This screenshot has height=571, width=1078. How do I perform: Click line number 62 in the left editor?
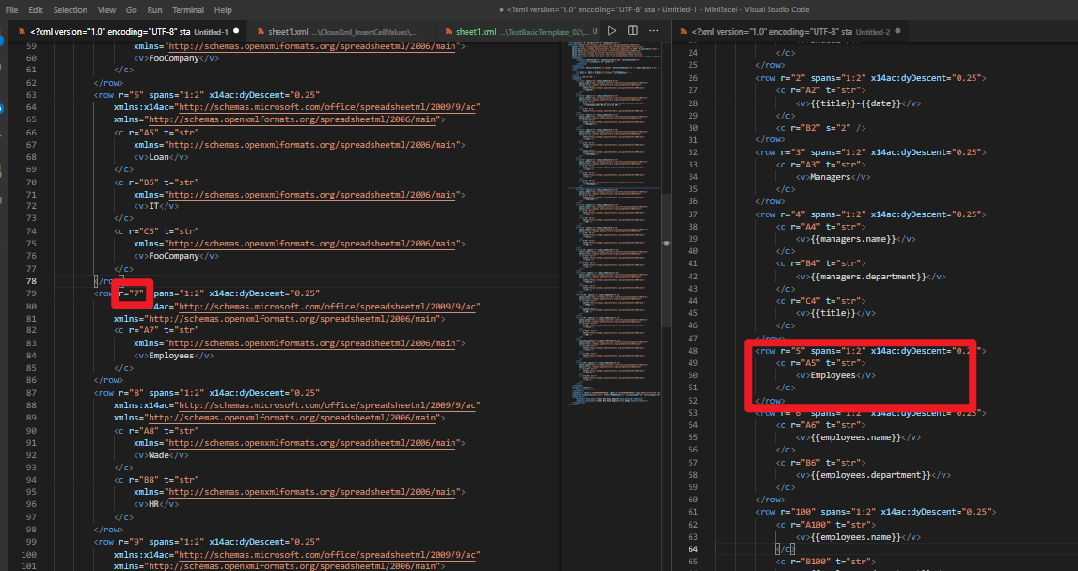(31, 83)
